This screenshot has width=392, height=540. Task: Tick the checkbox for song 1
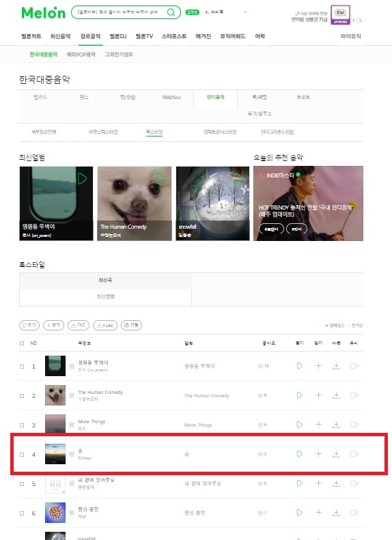coord(22,367)
